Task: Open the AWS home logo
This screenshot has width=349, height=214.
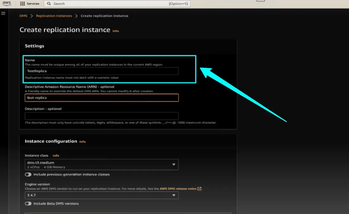Action: point(6,3)
